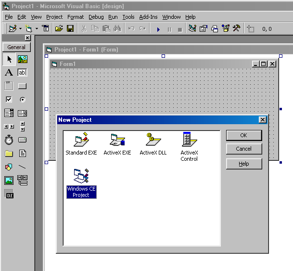The image size is (293, 271).
Task: Select the CommandButton control tool
Action: click(23, 86)
